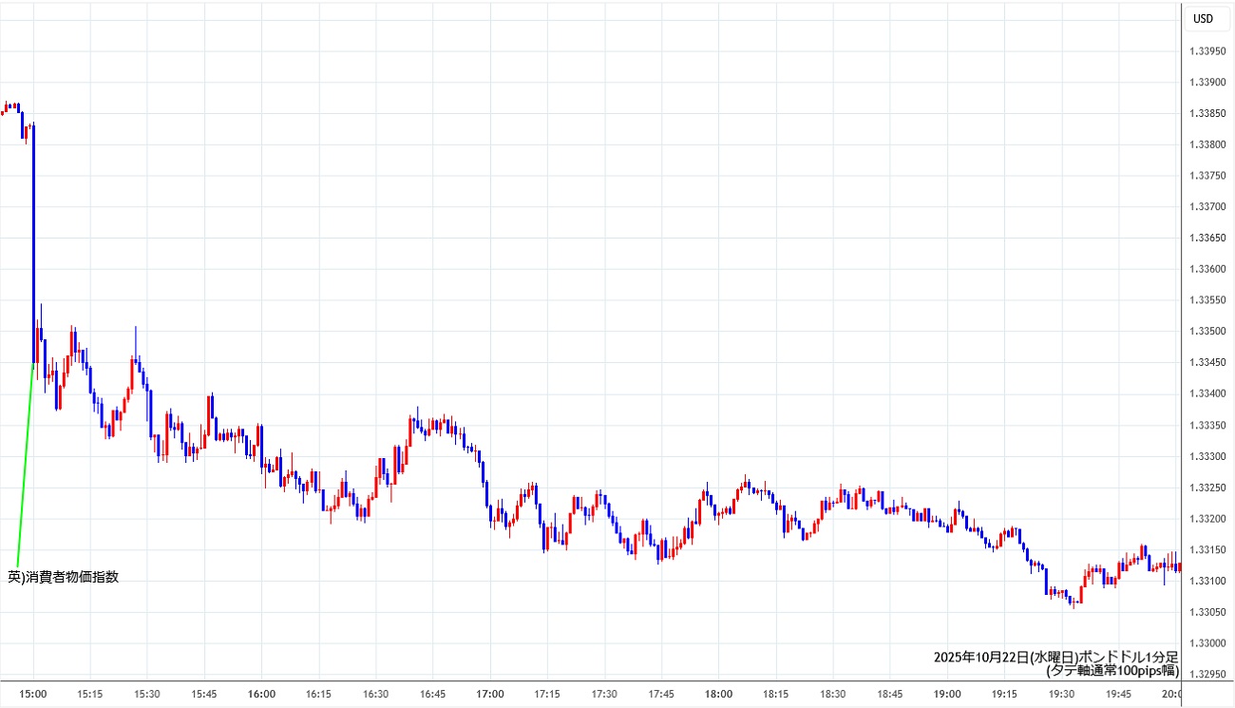
Task: Click the 16:00 time axis label
Action: point(261,694)
